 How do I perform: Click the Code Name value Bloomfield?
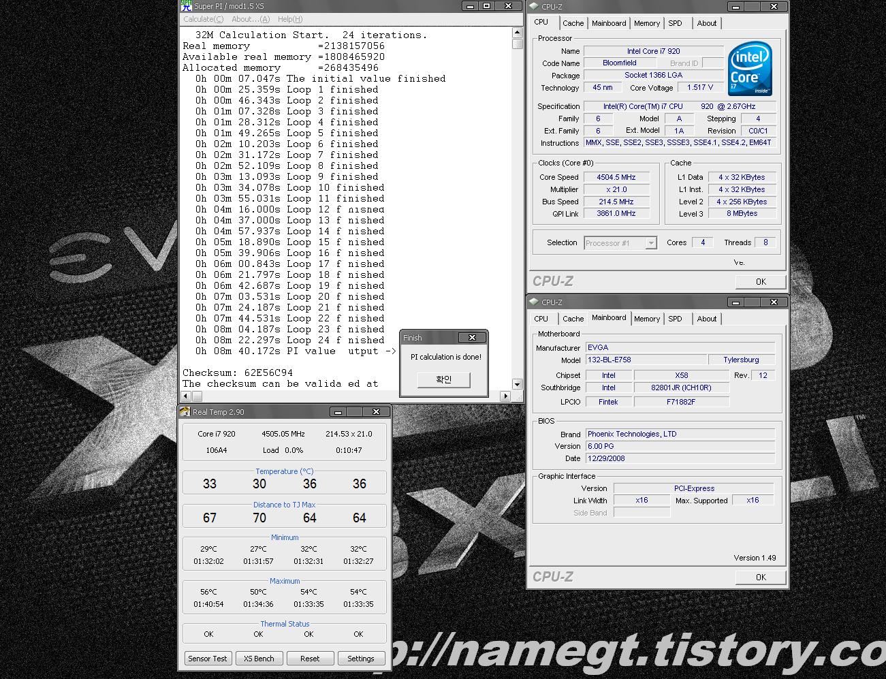pyautogui.click(x=619, y=63)
